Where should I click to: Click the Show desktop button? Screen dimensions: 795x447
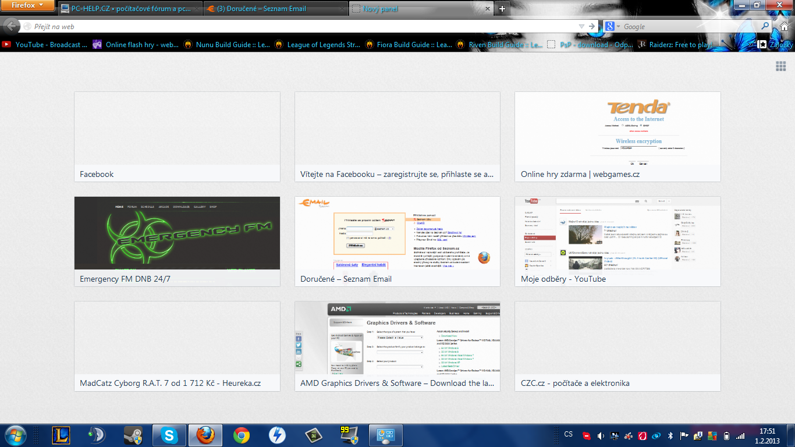[791, 435]
